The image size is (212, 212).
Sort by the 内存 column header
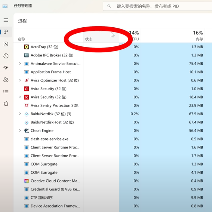[x=173, y=36]
